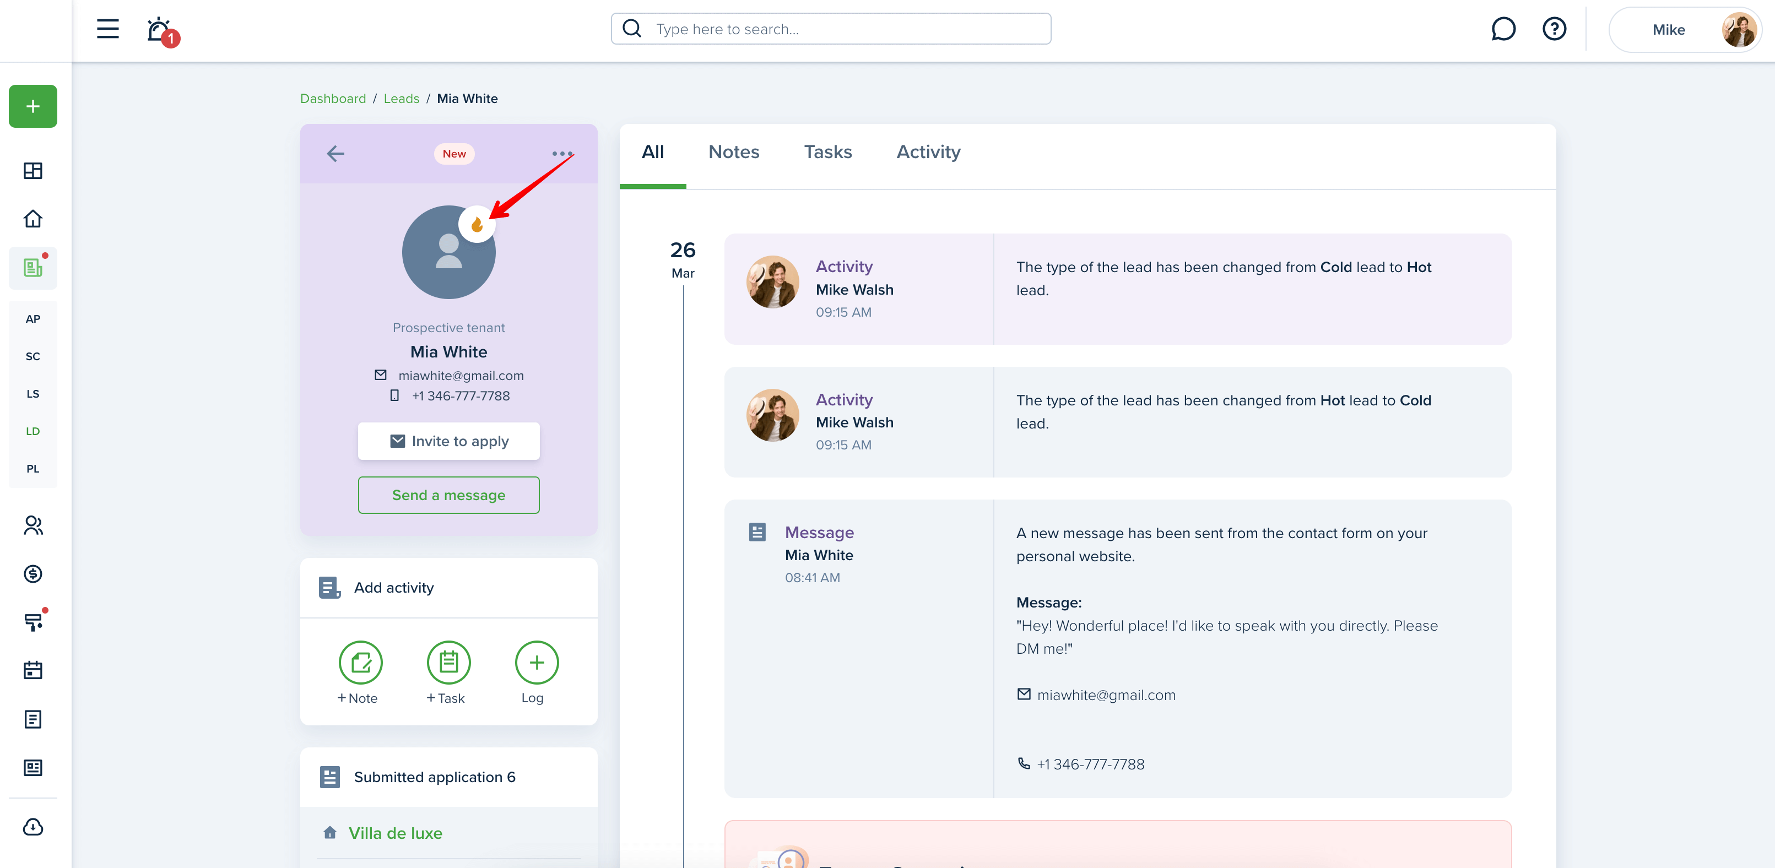1775x868 pixels.
Task: Select AP in the sidebar
Action: click(x=33, y=319)
